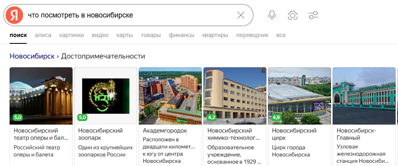Open the видео tab
398x166 pixels.
coord(100,35)
